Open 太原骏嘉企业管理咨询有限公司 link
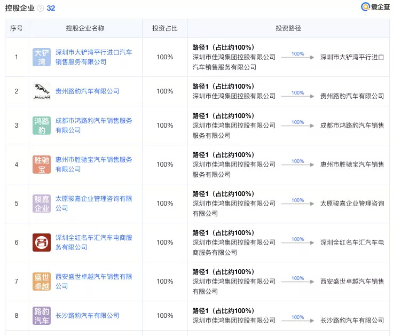This screenshot has width=393, height=336. click(x=93, y=204)
